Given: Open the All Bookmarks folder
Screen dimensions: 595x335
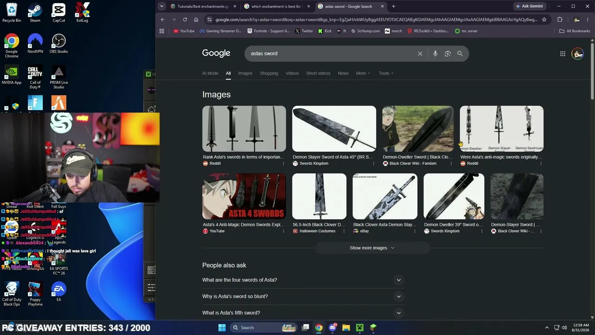Looking at the screenshot, I should (x=575, y=31).
